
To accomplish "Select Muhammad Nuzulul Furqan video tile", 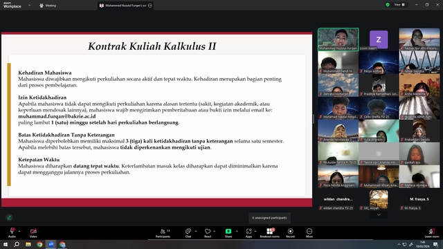I will [338, 39].
